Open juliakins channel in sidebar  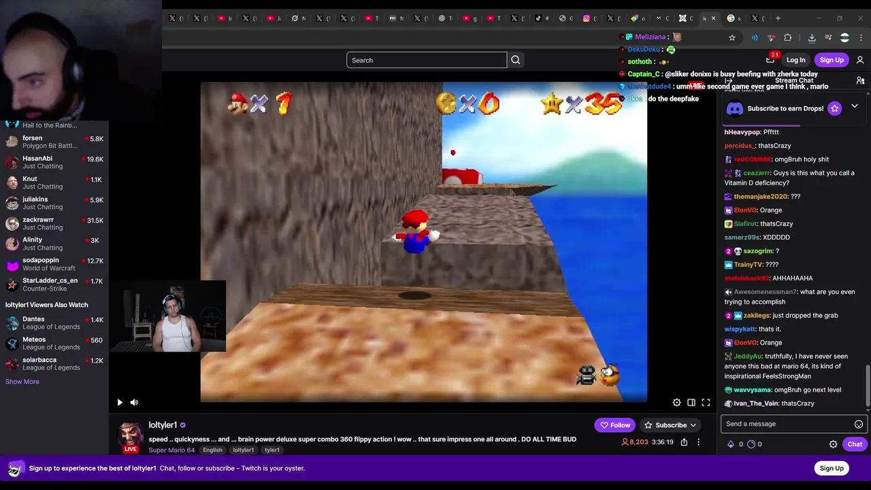pos(54,203)
